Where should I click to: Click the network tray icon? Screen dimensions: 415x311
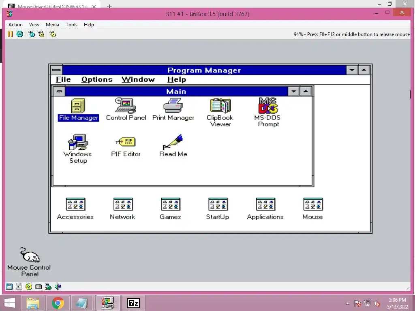pos(367,303)
